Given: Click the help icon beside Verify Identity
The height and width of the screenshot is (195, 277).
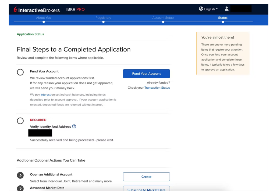Looking at the screenshot, I should coord(74,126).
